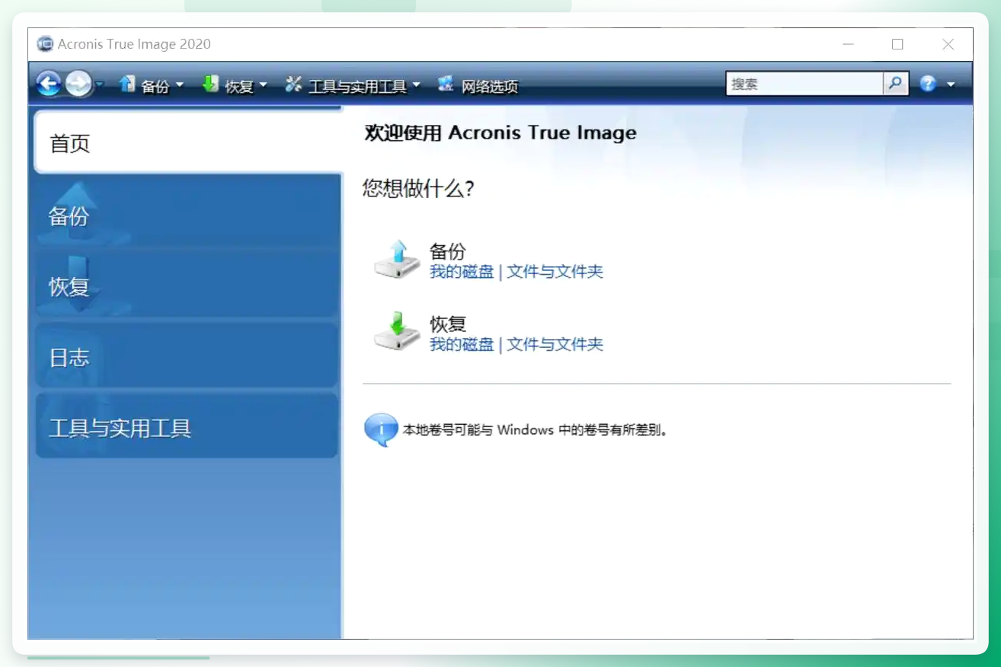Screen dimensions: 1001x667
Task: Click the 备份 heading in main panel
Action: (x=447, y=251)
